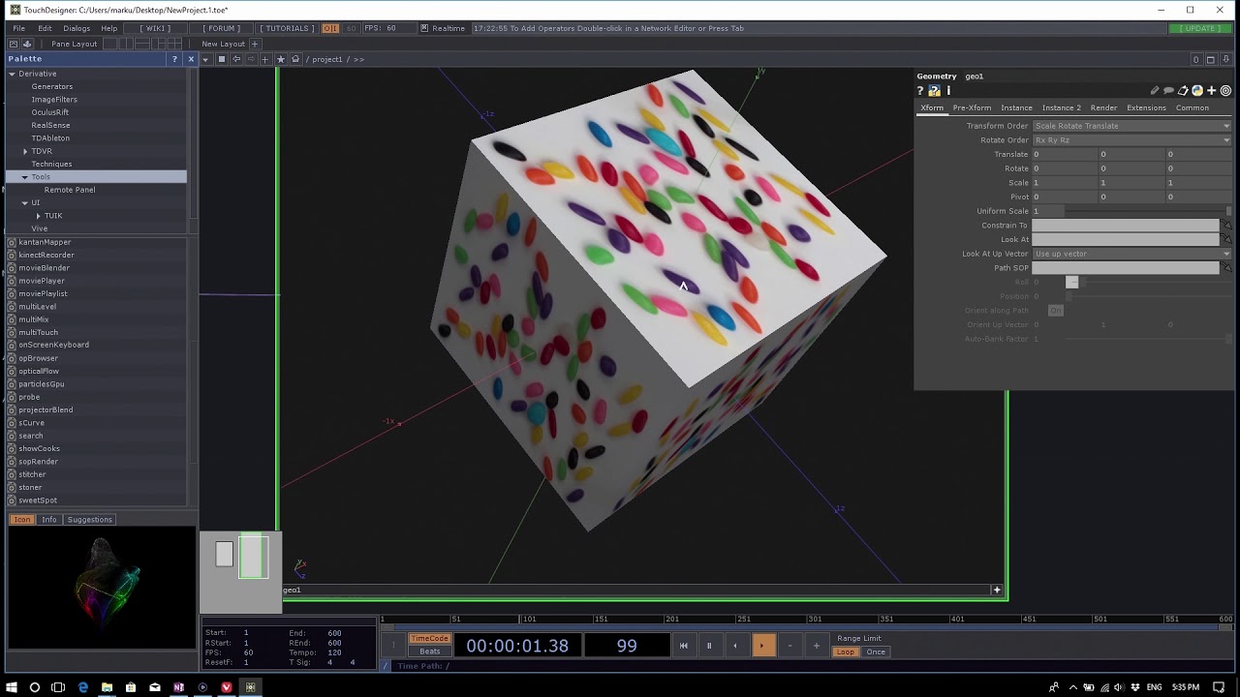Click the target circle icon in parameter panel
The width and height of the screenshot is (1240, 697).
pos(1225,91)
